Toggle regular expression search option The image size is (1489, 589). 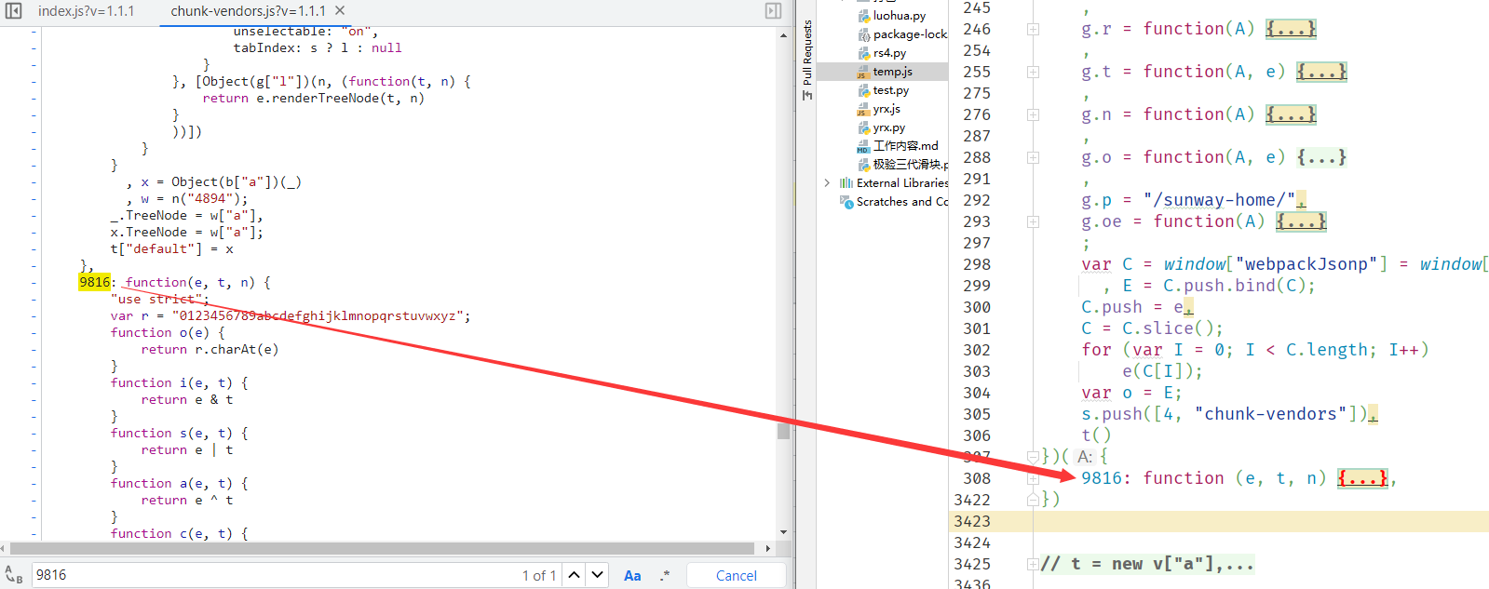pyautogui.click(x=665, y=575)
